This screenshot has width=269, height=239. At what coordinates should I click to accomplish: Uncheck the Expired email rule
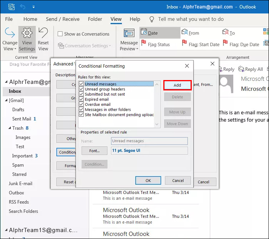[81, 99]
